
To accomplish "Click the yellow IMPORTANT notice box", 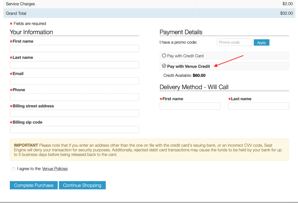I will pyautogui.click(x=149, y=149).
